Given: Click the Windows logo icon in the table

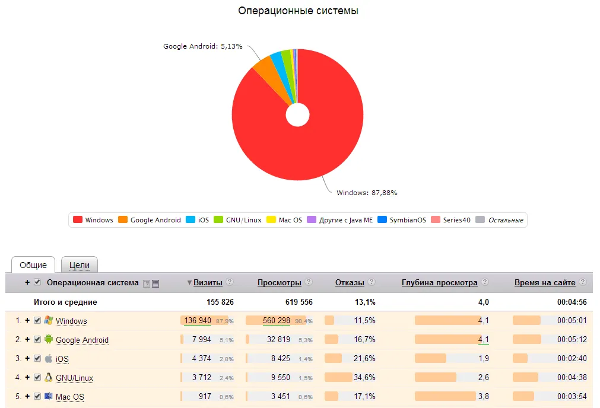Looking at the screenshot, I should tap(49, 320).
